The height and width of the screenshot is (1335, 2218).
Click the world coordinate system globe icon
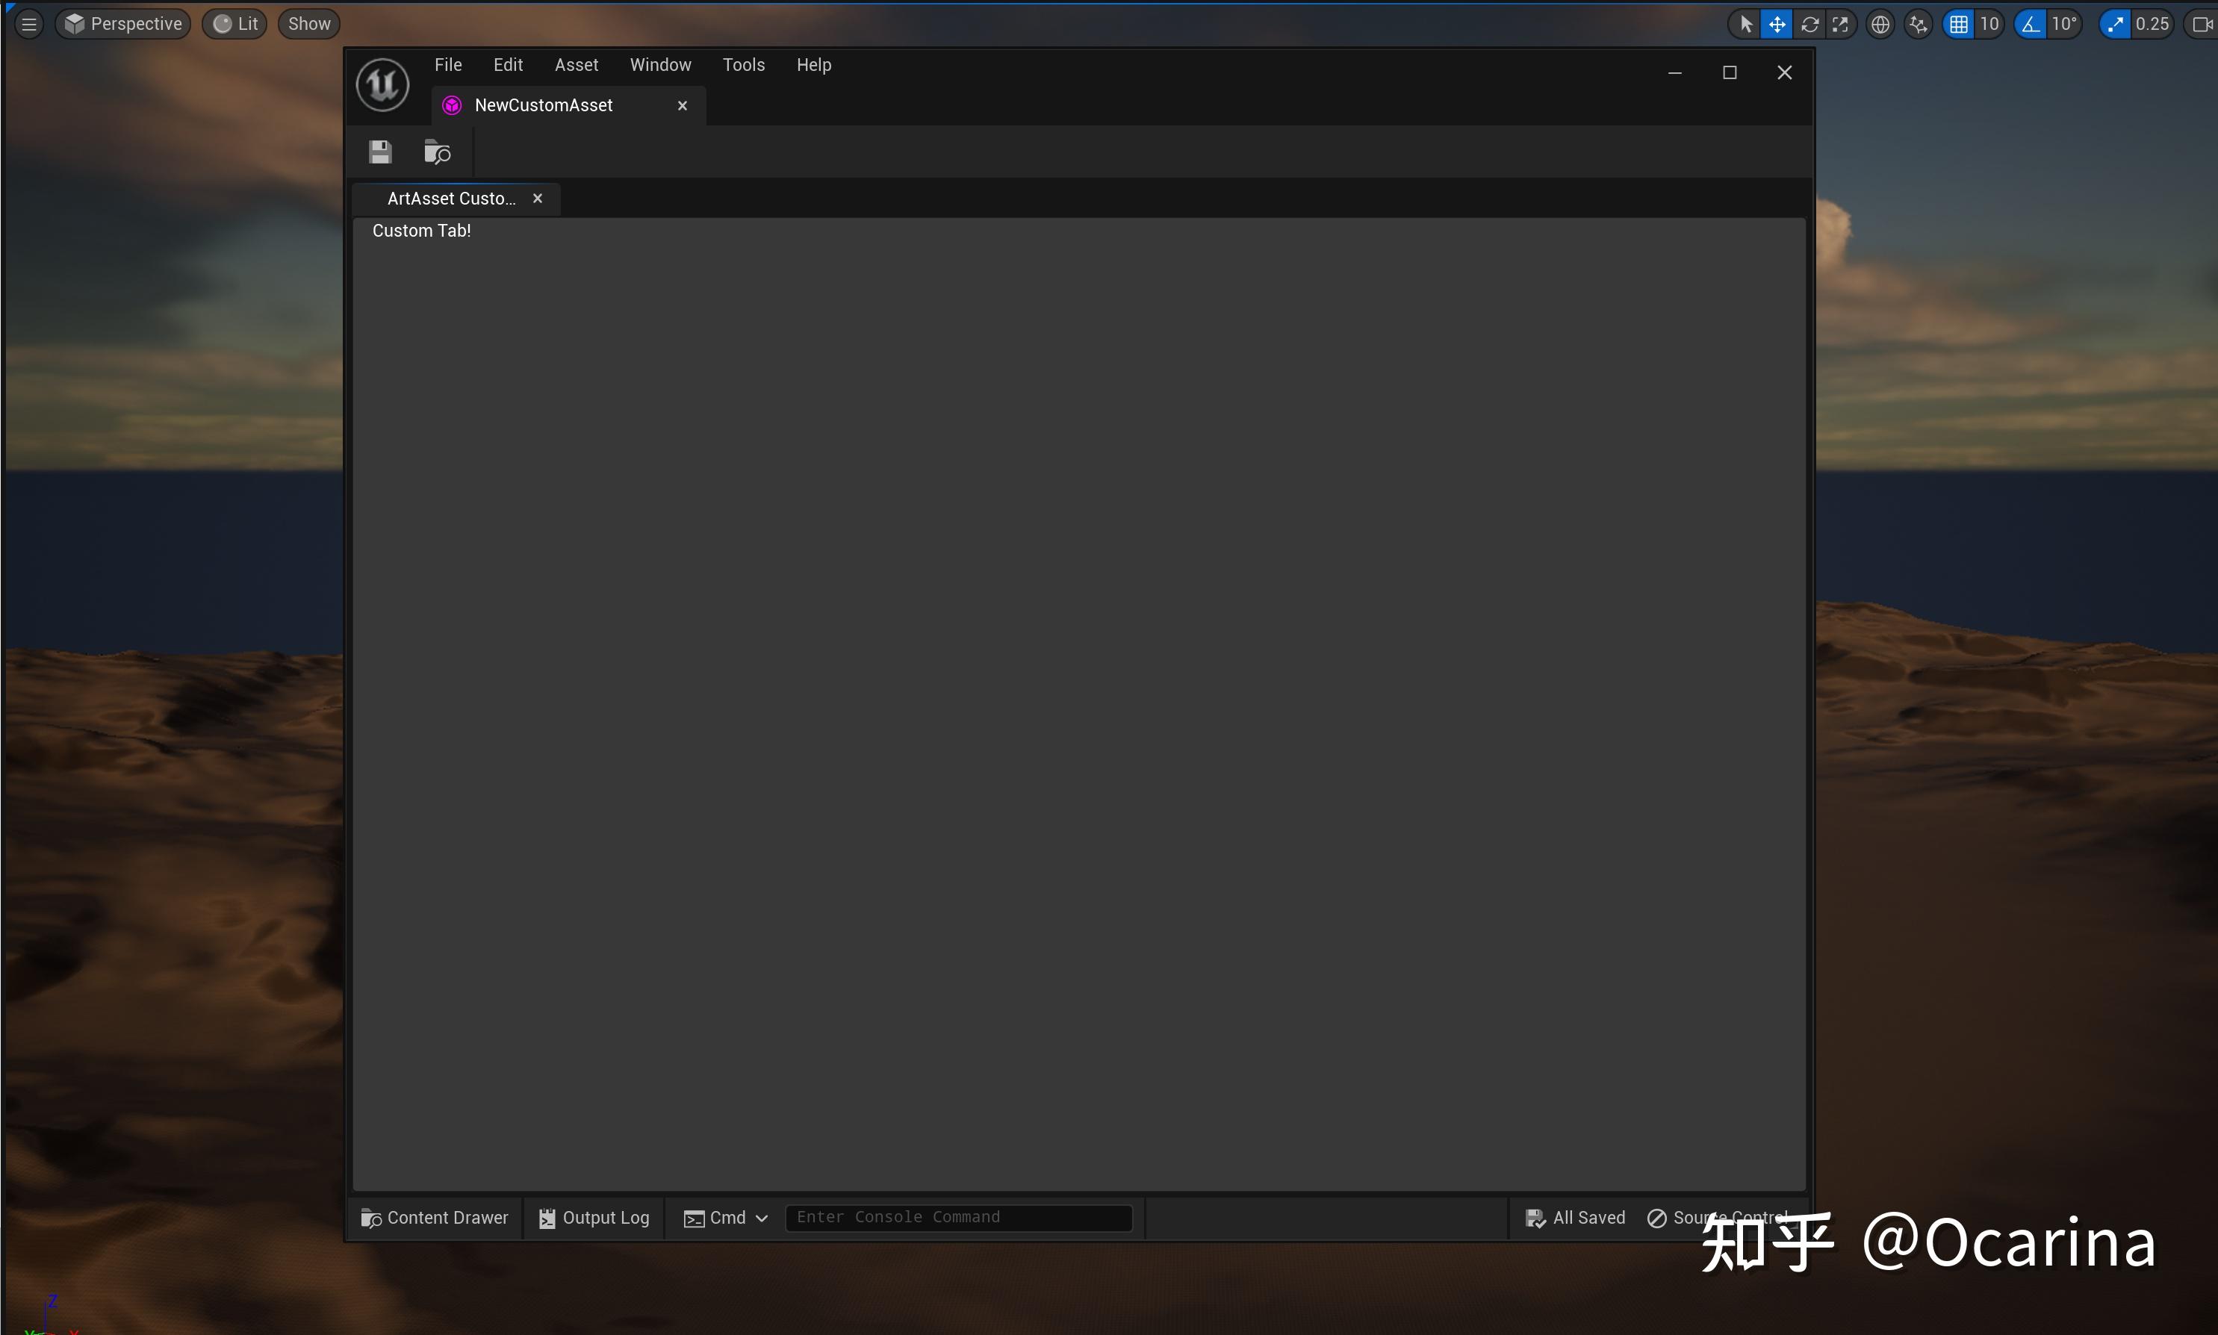pos(1880,25)
